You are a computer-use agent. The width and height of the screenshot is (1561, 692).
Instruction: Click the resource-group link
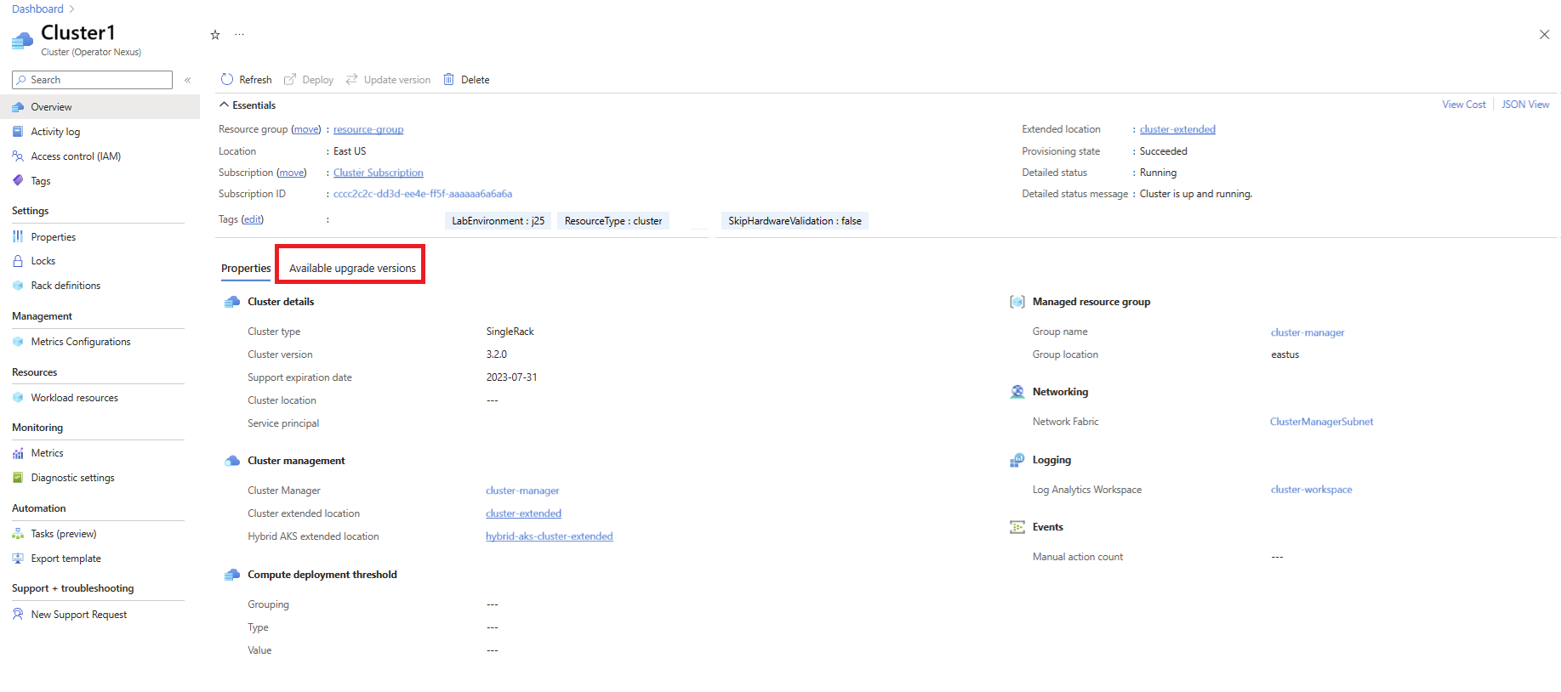(x=368, y=129)
